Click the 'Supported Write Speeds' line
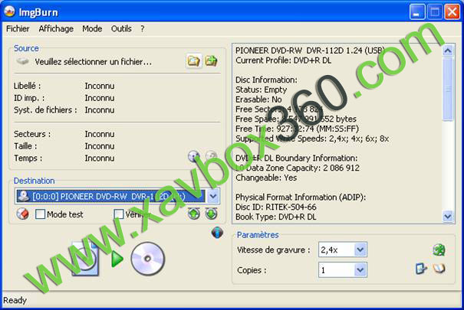This screenshot has height=310, width=464. tap(312, 139)
